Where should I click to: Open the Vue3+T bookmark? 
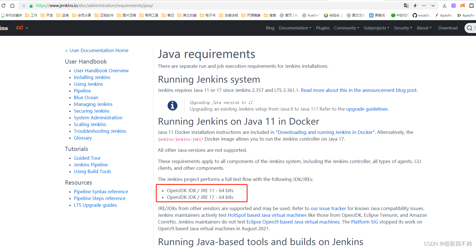[311, 15]
